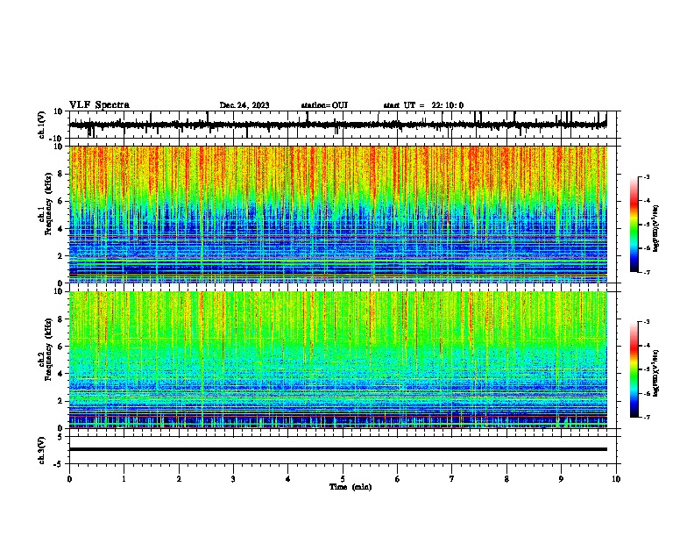The width and height of the screenshot is (694, 537).
Task: Select the ch.1 colorbar log(PSD) label
Action: click(x=655, y=229)
